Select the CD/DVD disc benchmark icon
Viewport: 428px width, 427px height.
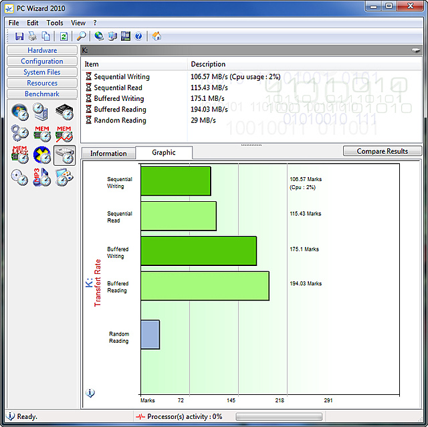pyautogui.click(x=19, y=177)
